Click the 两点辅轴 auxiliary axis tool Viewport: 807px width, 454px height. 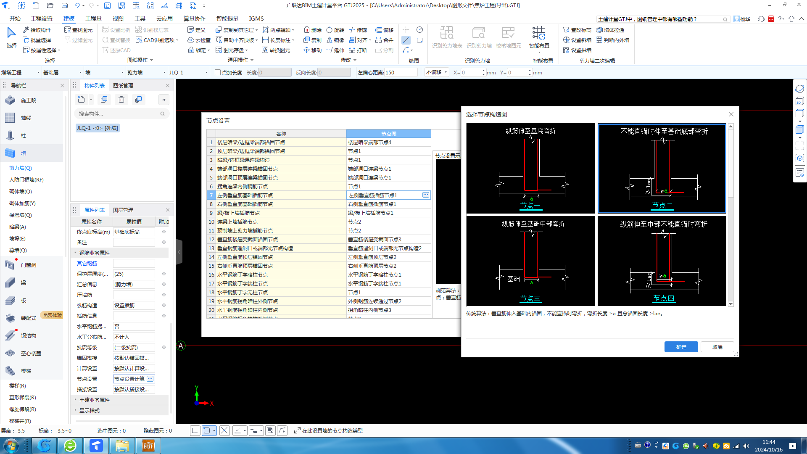[278, 30]
